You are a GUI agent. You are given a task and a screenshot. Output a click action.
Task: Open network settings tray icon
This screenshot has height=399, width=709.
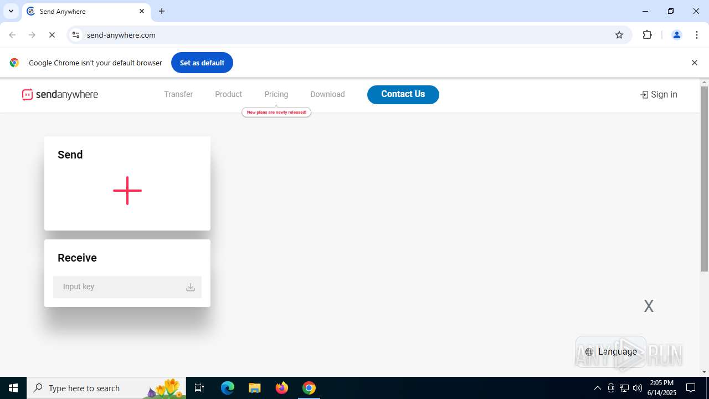624,388
